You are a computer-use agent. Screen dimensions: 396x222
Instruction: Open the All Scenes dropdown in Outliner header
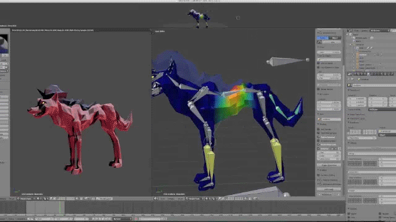pyautogui.click(x=380, y=31)
